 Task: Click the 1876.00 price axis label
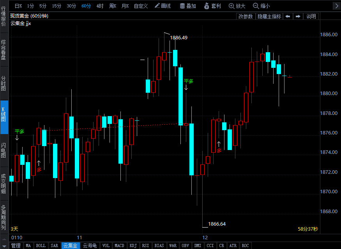(x=329, y=132)
